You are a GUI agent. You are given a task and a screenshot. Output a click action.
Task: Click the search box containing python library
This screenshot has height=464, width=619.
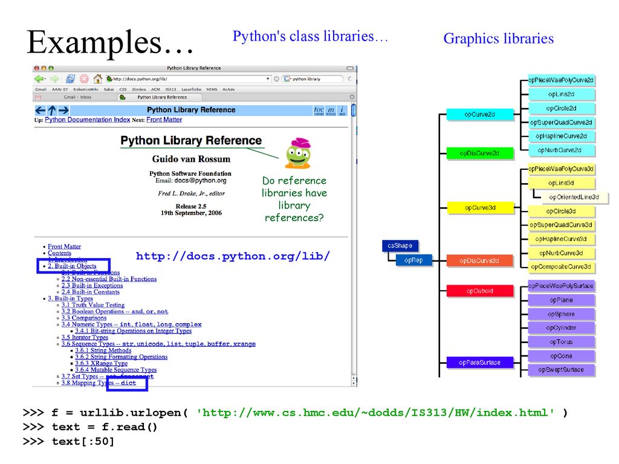(313, 79)
